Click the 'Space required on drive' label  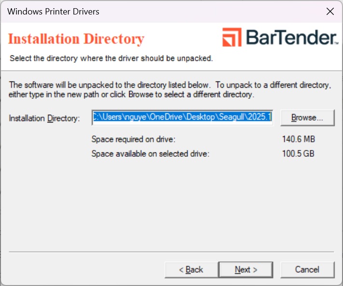click(x=133, y=140)
